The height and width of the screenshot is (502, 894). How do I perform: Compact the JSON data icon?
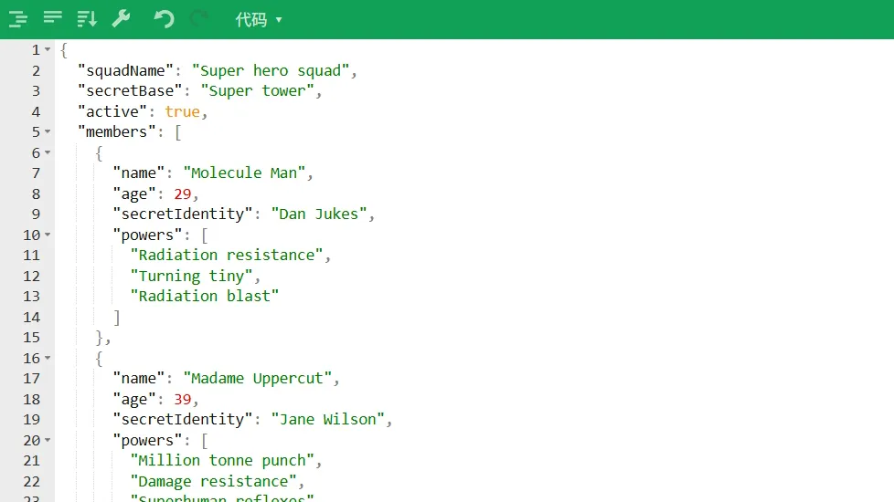point(52,18)
